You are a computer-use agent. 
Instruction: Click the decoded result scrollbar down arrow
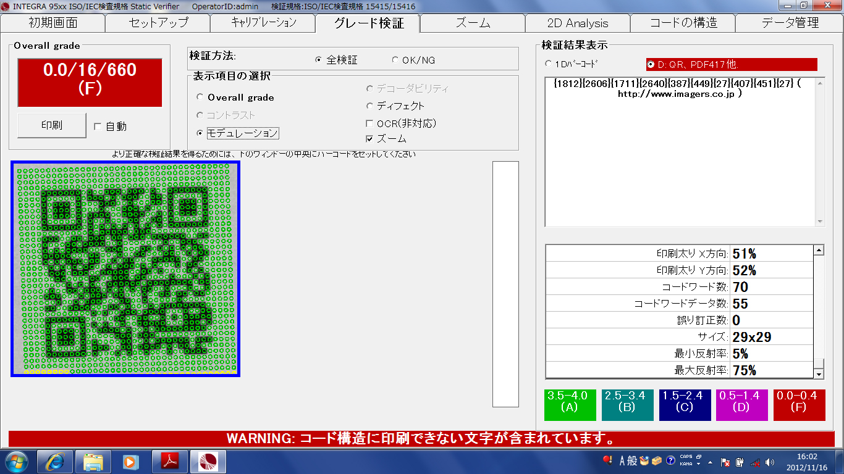click(x=820, y=222)
